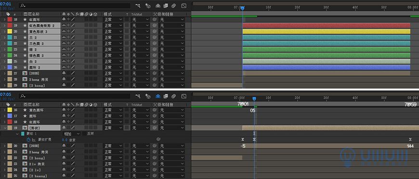Click yellow label swatch of 黄色形状 3

(x=10, y=32)
